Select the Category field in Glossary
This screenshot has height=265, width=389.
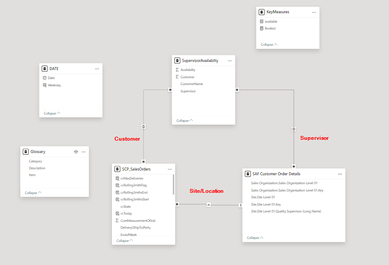pyautogui.click(x=35, y=162)
